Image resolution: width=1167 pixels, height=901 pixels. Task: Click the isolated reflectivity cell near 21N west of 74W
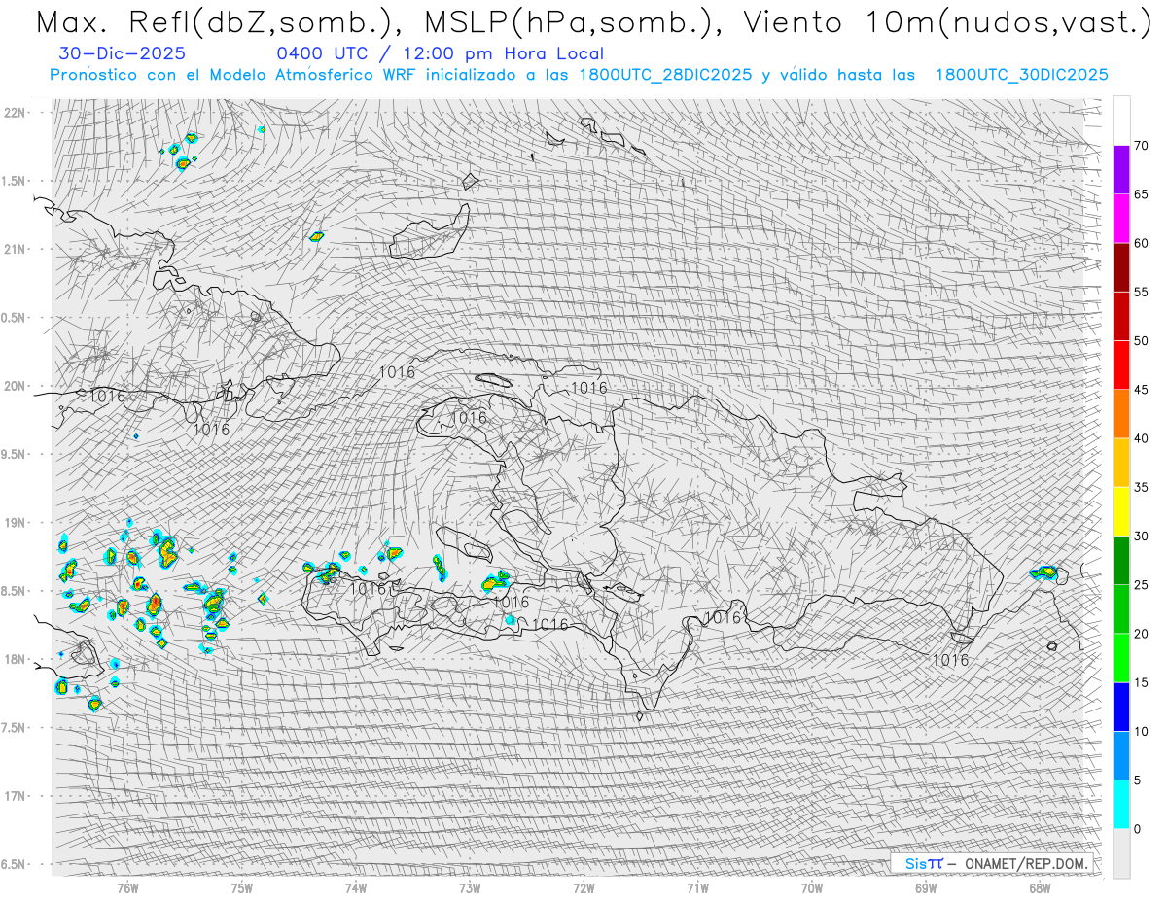pos(316,236)
